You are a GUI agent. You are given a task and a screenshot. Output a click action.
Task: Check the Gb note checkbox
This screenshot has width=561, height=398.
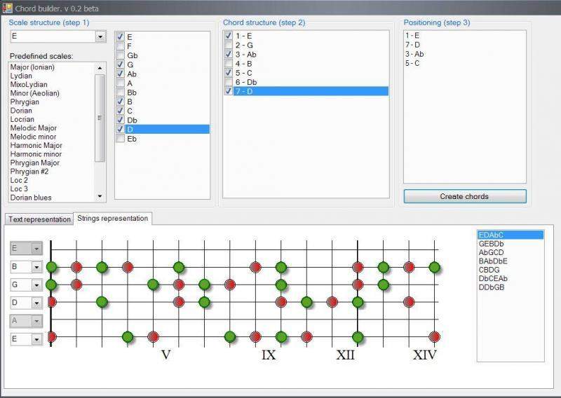[121, 55]
